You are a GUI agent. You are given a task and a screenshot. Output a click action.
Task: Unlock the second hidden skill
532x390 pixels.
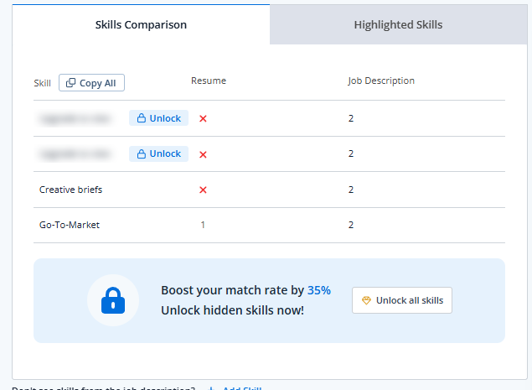pos(158,153)
